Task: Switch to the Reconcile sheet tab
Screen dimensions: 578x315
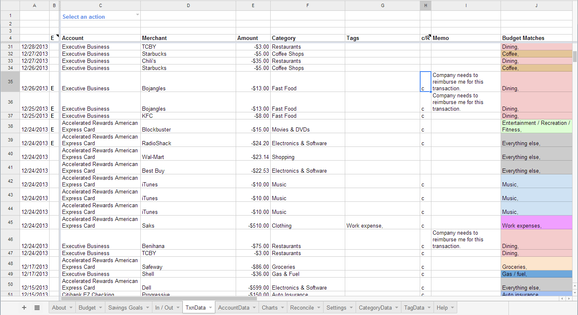Action: (x=302, y=308)
